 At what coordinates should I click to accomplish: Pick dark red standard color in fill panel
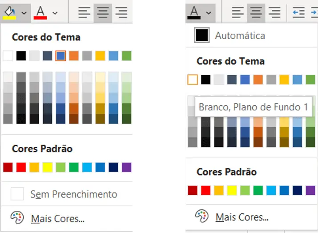click(x=8, y=167)
